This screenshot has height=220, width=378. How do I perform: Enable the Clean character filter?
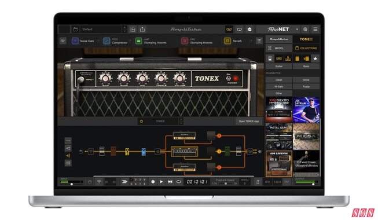(279, 80)
